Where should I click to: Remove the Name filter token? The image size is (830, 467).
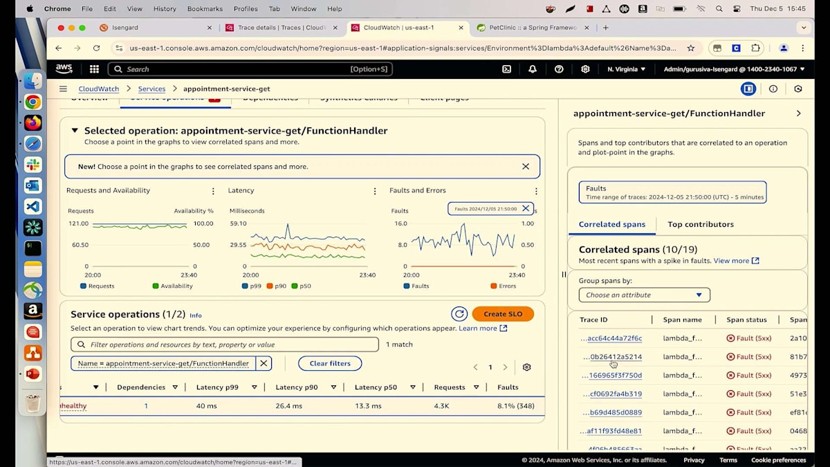(x=264, y=363)
